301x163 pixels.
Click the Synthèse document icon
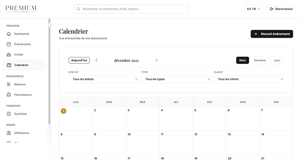[x=9, y=114]
